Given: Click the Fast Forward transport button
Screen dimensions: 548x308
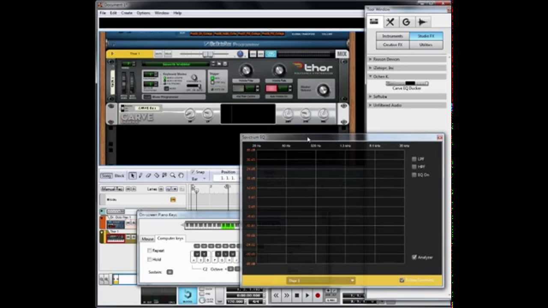Looking at the screenshot, I should tap(286, 295).
